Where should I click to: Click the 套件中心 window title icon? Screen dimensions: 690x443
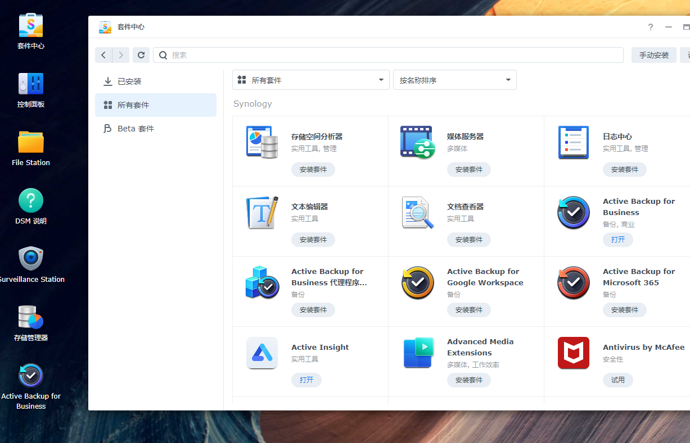(105, 27)
